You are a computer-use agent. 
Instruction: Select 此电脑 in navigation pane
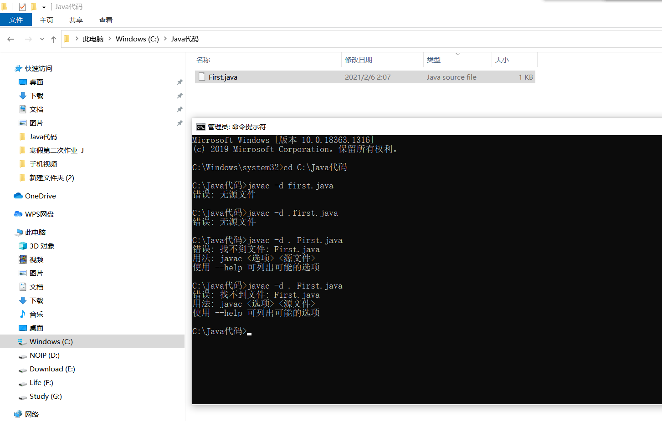point(36,232)
